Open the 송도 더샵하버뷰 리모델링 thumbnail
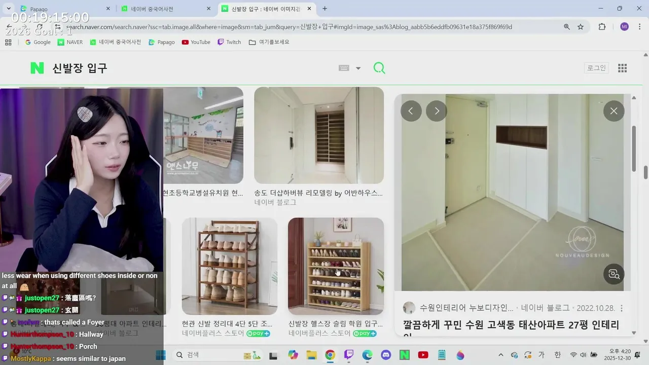This screenshot has height=365, width=649. point(319,135)
